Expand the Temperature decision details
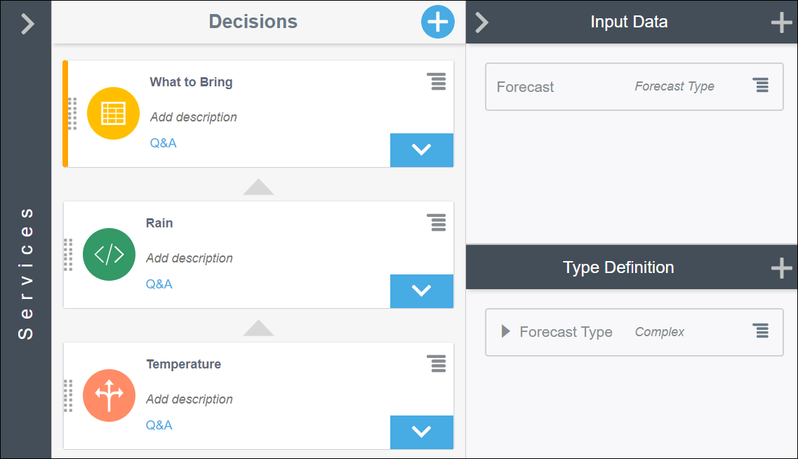 [421, 432]
